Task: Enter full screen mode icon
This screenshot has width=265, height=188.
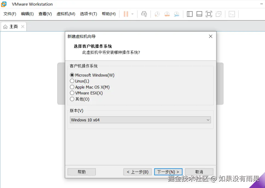Action: [x=209, y=14]
